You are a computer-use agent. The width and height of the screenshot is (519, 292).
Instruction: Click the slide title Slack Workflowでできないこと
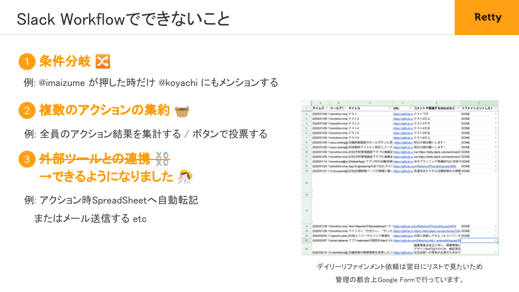[x=123, y=19]
